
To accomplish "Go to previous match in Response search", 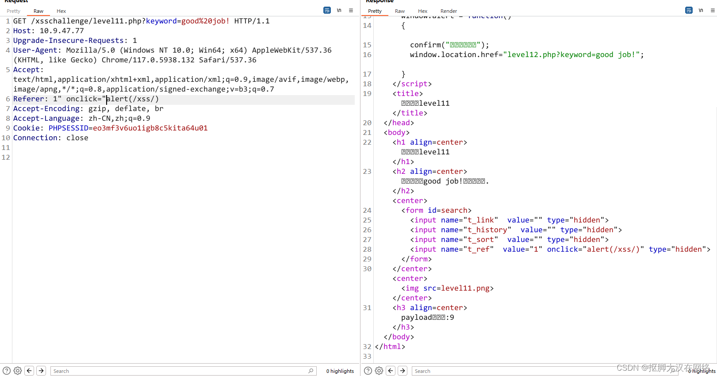I will [x=391, y=371].
